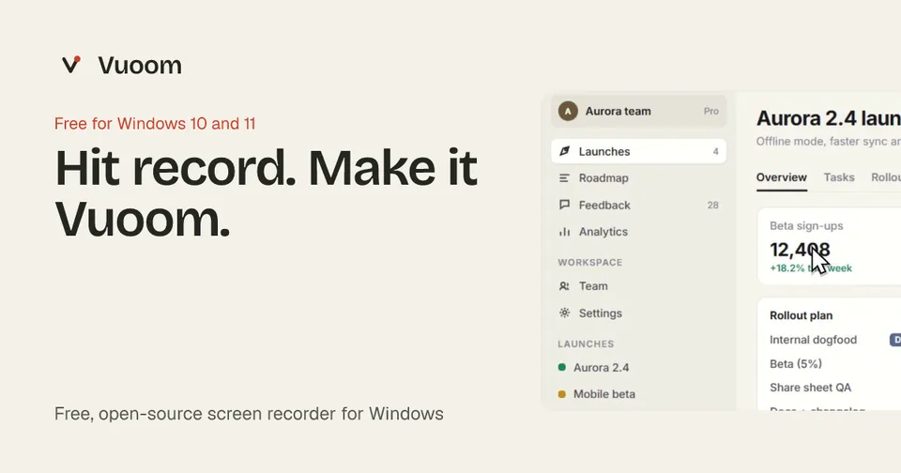The width and height of the screenshot is (901, 473).
Task: Click the Beta sign-ups card label
Action: [806, 226]
